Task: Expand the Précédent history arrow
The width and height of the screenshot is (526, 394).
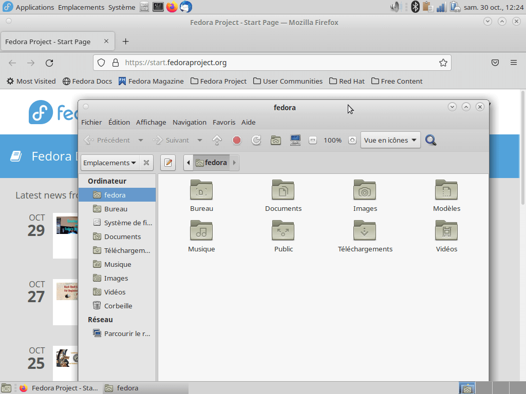Action: pyautogui.click(x=141, y=140)
